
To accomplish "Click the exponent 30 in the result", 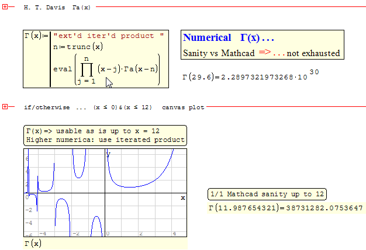I will [313, 72].
